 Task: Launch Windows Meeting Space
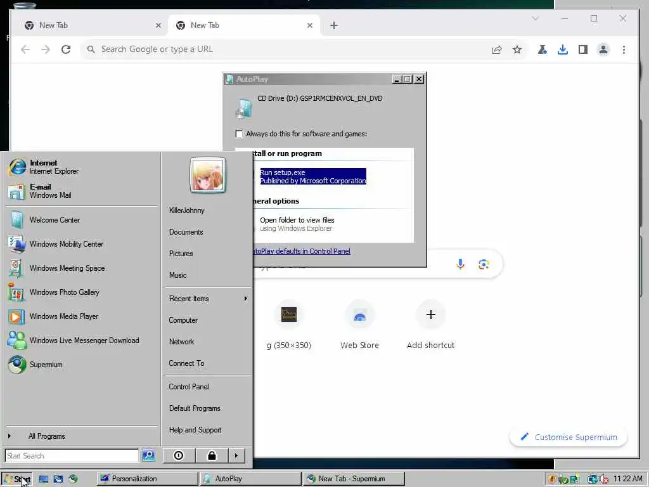[82, 268]
